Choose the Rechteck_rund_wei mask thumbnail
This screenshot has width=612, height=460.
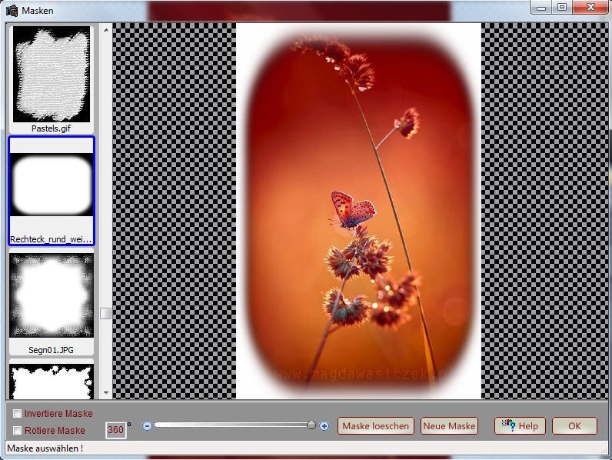point(52,188)
